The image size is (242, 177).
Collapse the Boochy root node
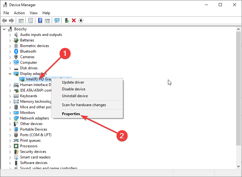[x=4, y=29]
